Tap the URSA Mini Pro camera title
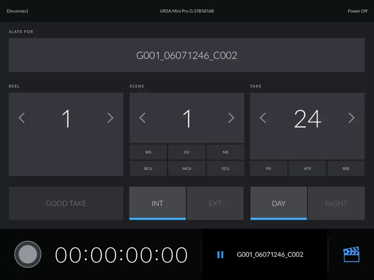The image size is (374, 280). (187, 11)
